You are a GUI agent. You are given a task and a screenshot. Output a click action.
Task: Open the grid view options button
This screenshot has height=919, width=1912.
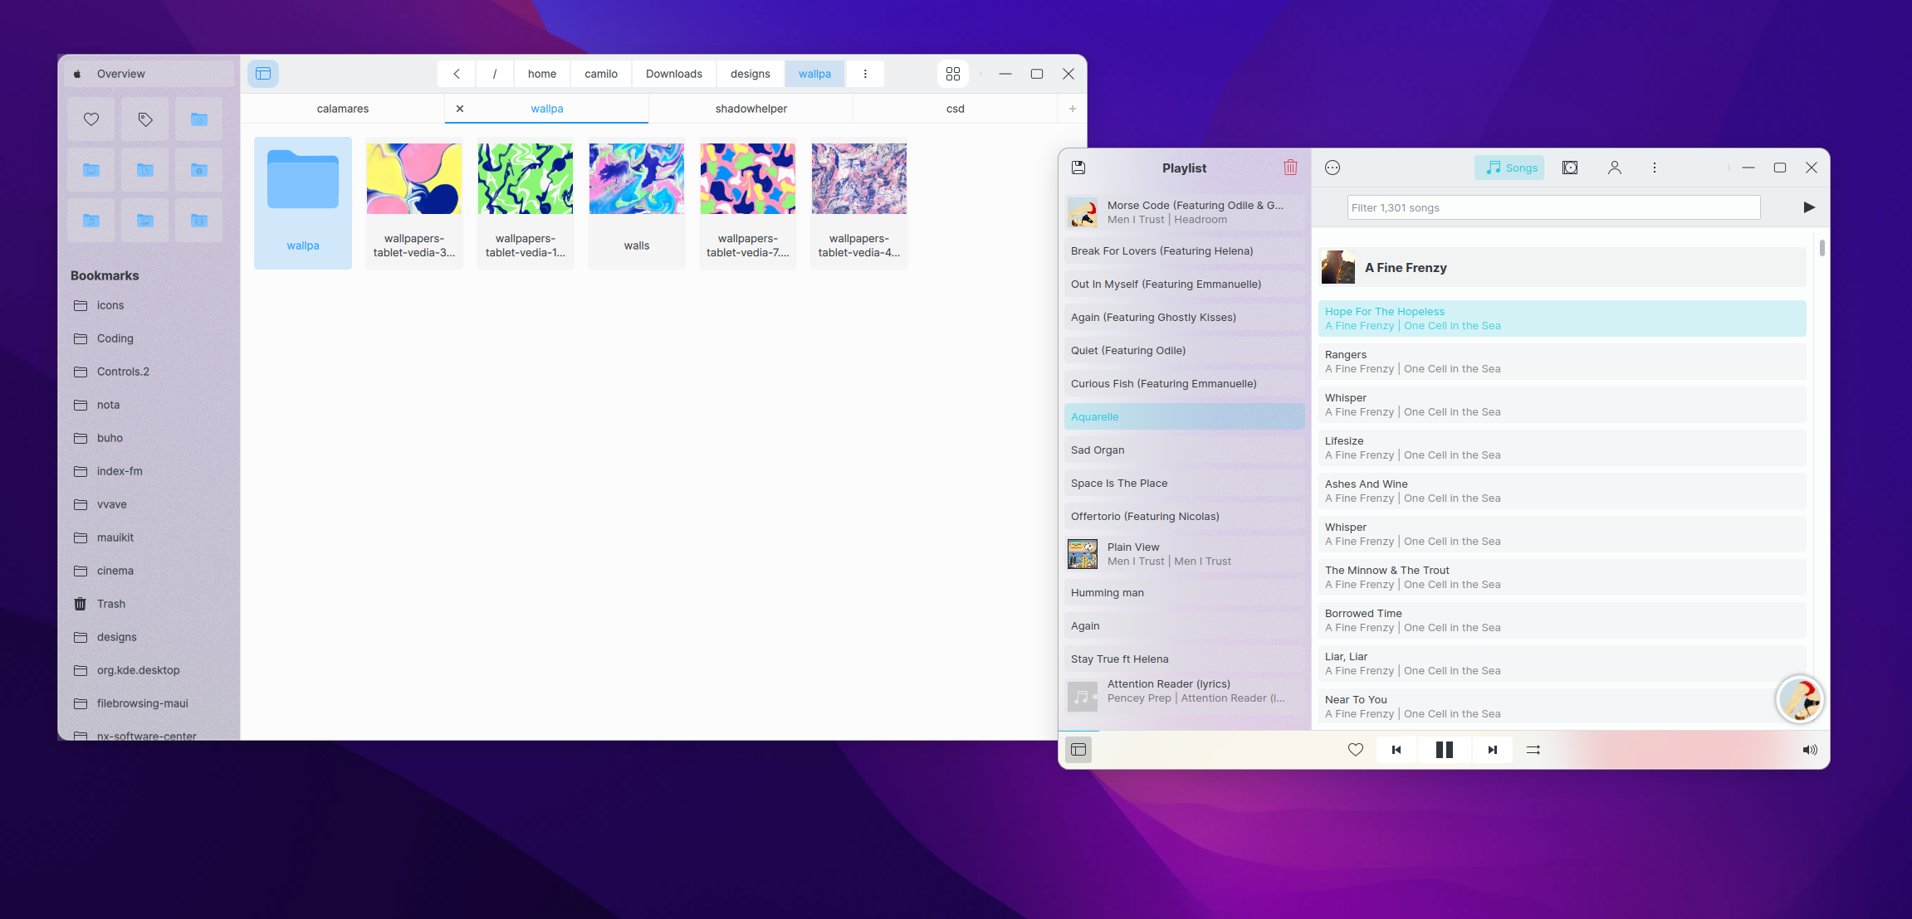(x=952, y=74)
